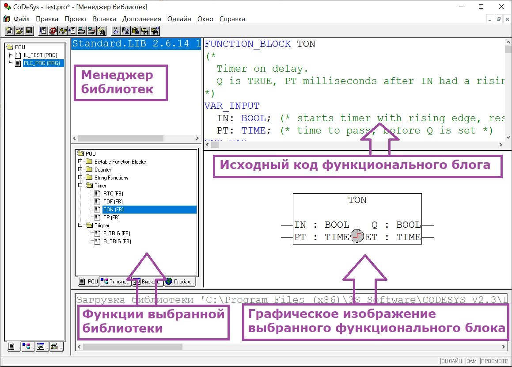Screen dimensions: 512x367
Task: Open the Файл menu
Action: click(22, 19)
